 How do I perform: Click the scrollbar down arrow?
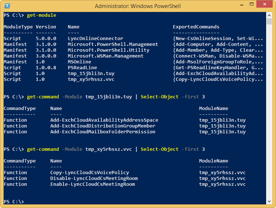click(x=269, y=201)
